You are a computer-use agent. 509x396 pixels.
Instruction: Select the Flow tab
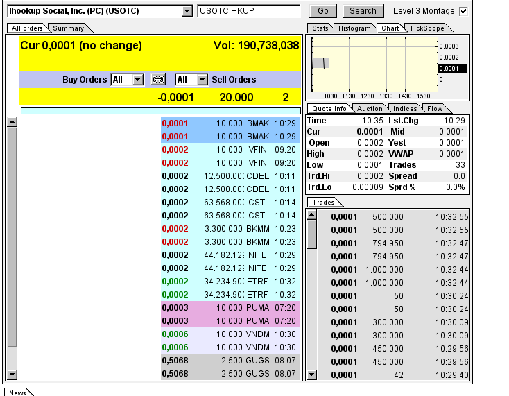[x=435, y=109]
